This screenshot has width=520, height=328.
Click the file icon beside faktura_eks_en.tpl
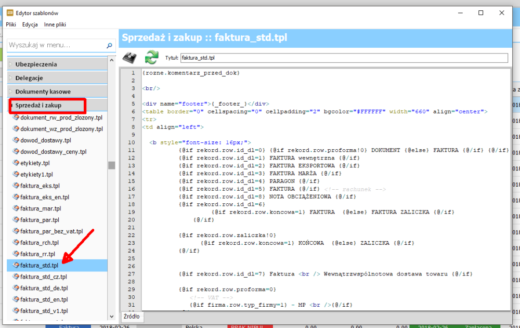point(16,196)
